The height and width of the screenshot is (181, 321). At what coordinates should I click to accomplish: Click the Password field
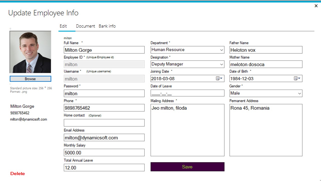(x=104, y=93)
